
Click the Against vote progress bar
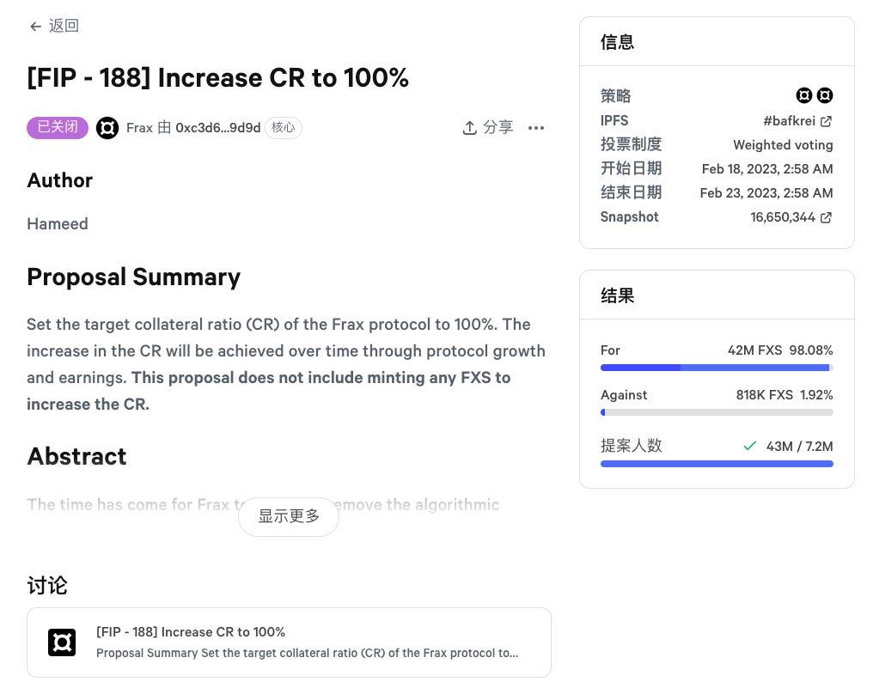(x=717, y=412)
